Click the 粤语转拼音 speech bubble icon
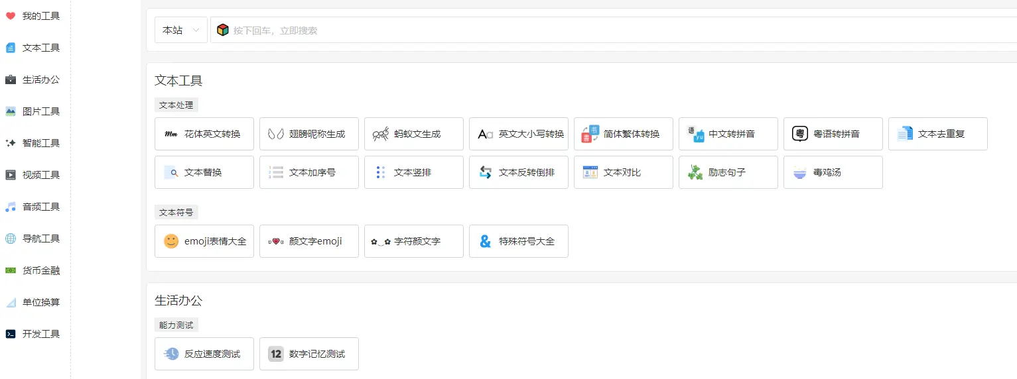Screen dimensions: 1017x379 click(800, 134)
